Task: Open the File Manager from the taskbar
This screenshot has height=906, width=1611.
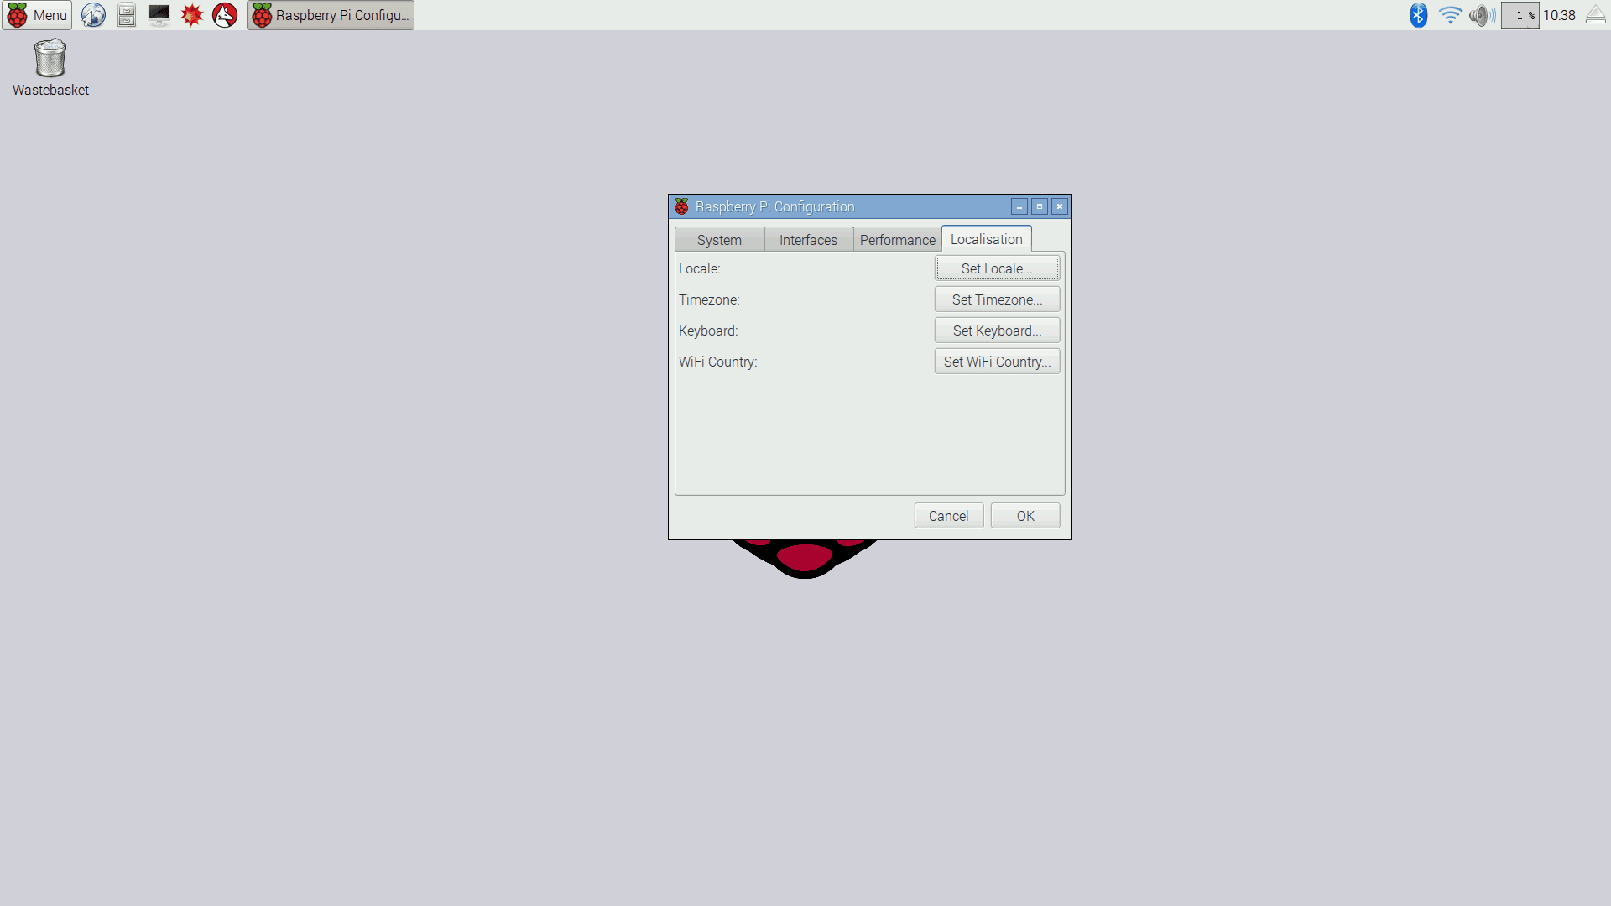Action: click(125, 14)
